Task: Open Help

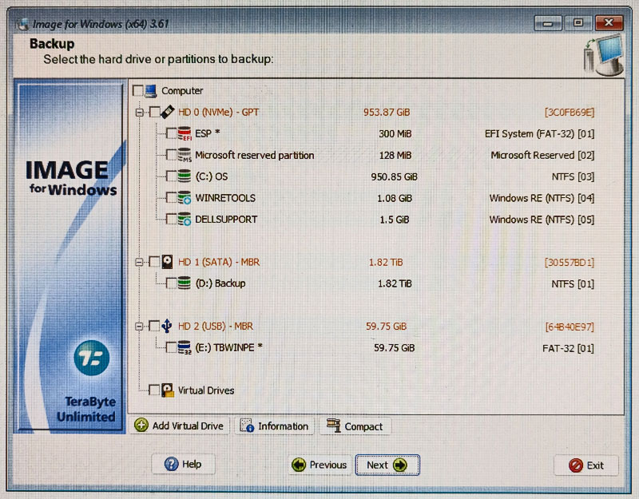Action: [184, 464]
